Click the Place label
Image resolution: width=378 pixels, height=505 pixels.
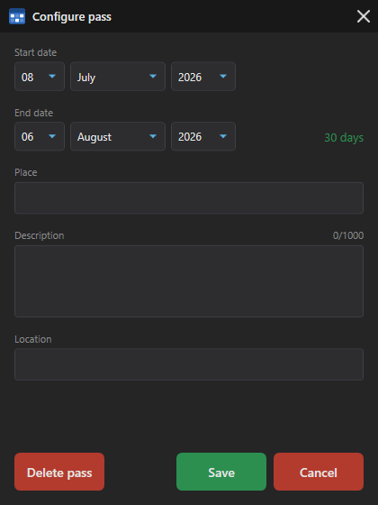(26, 172)
